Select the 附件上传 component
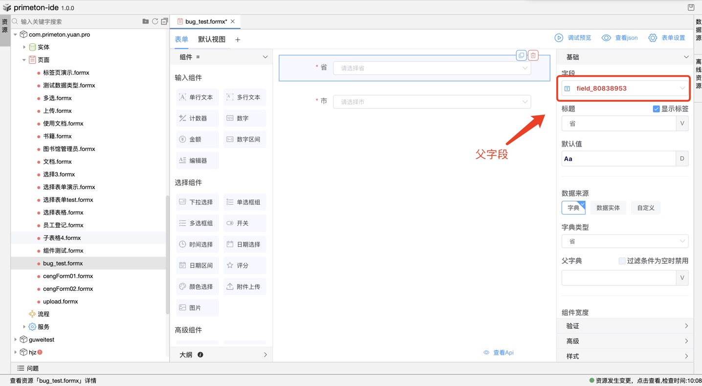This screenshot has width=702, height=386. (244, 286)
